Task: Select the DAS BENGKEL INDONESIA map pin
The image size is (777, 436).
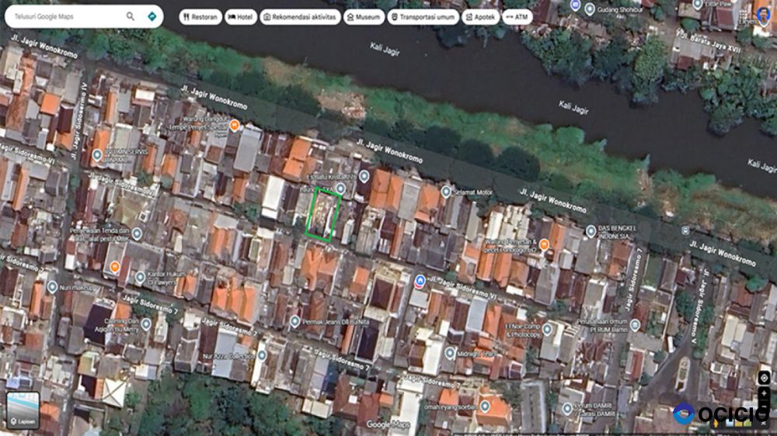Action: [x=591, y=230]
